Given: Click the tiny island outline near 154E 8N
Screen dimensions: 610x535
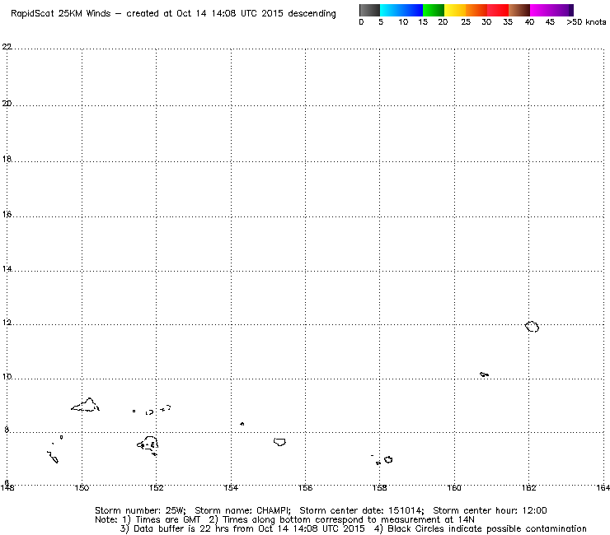Looking at the screenshot, I should click(242, 424).
